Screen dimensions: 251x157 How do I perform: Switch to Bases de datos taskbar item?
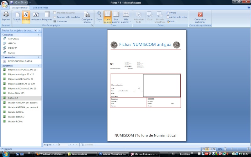(x=82, y=154)
